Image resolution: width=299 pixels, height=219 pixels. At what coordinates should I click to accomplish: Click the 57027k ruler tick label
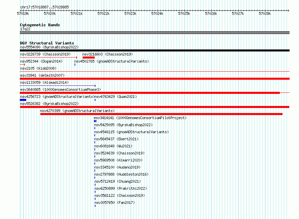[238, 13]
